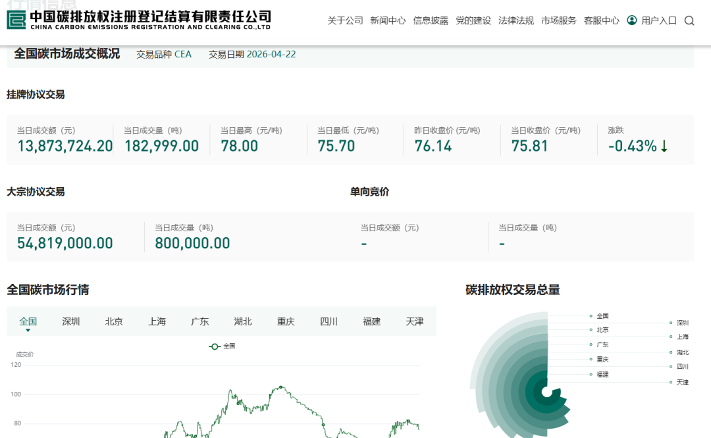Expand the 市场服务 navigation menu
The image size is (711, 438).
559,20
